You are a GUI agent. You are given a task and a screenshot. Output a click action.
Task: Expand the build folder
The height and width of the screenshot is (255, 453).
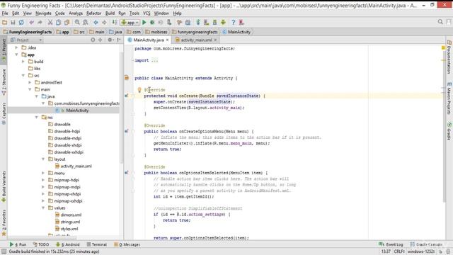23,62
